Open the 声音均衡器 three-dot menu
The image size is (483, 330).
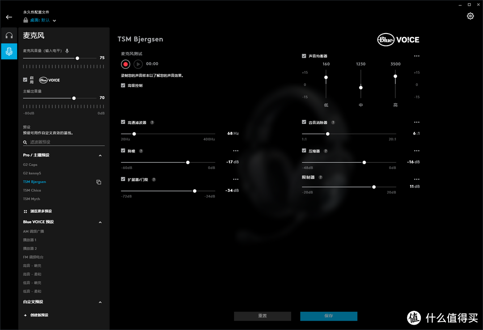[416, 56]
